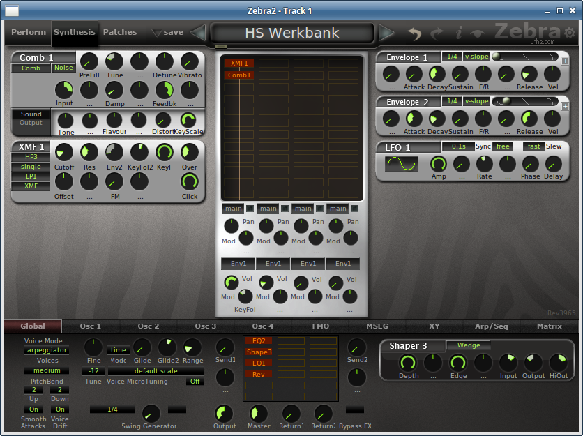Toggle second main channel mute box
Screen dimensions: 583x436
285,209
